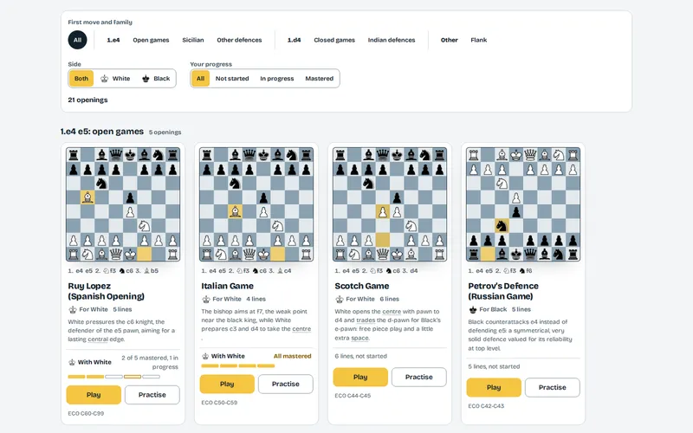Click the For White king icon under Ruy Lopez

tap(73, 310)
